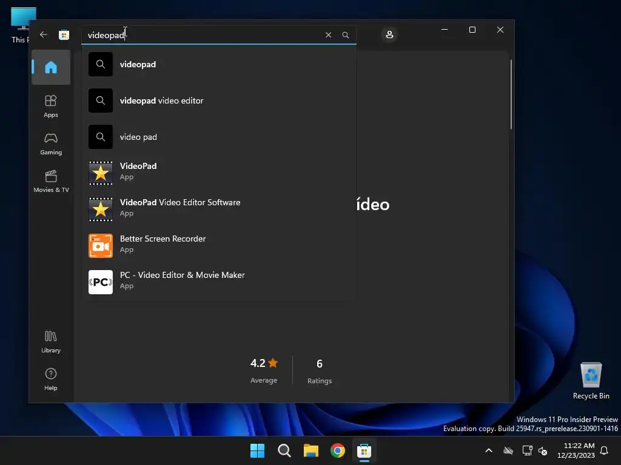
Task: Open PC - Video Editor & Movie Maker
Action: tap(218, 282)
